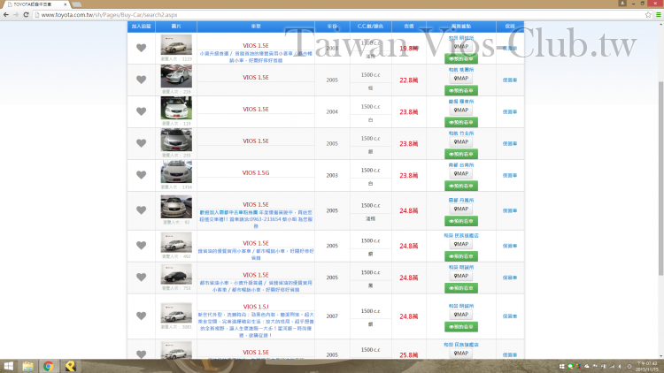Add the VIOS 1.5G to favorites
This screenshot has width=664, height=373.
click(x=141, y=175)
